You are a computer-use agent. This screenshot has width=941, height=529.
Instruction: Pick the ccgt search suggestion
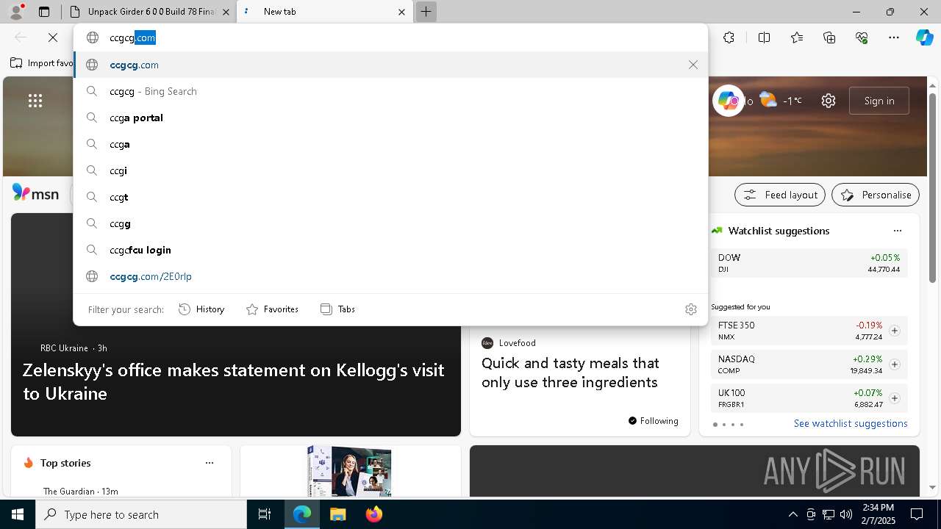390,197
